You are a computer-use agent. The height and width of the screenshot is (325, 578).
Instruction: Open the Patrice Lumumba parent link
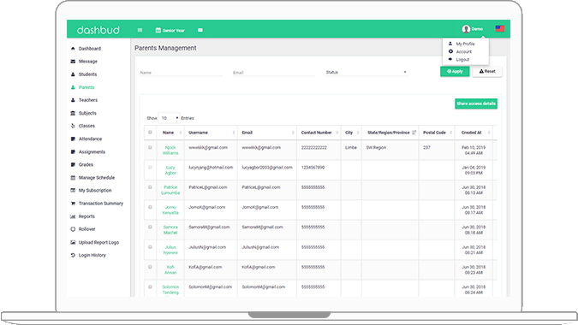[170, 190]
